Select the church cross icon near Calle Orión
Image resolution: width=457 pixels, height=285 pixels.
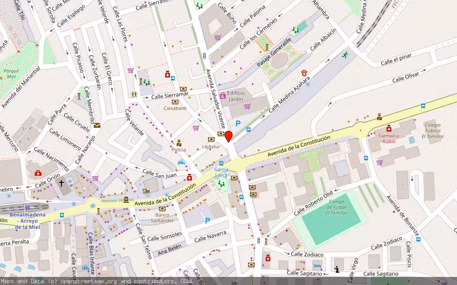pos(61,183)
